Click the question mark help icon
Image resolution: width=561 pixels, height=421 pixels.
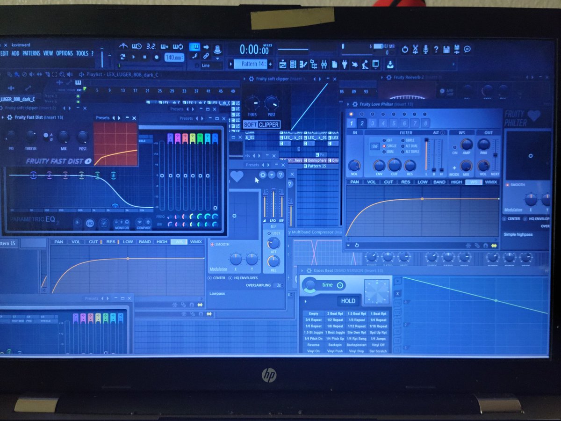pyautogui.click(x=436, y=49)
